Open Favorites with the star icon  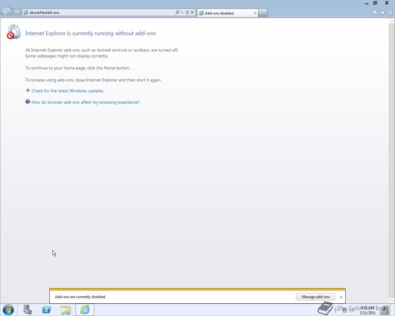383,13
